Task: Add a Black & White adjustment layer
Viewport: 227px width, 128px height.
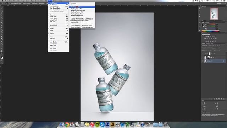Action: pyautogui.click(x=210, y=39)
